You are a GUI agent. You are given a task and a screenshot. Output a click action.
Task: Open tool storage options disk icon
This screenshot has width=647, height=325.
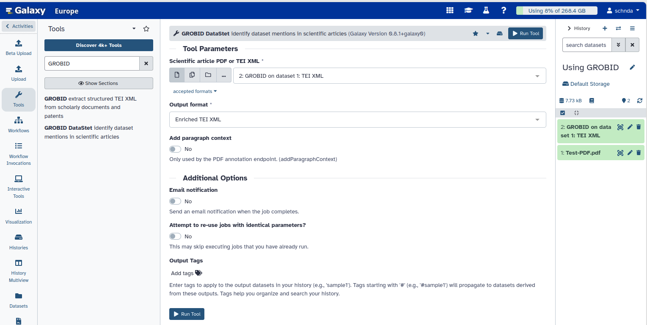coord(500,33)
